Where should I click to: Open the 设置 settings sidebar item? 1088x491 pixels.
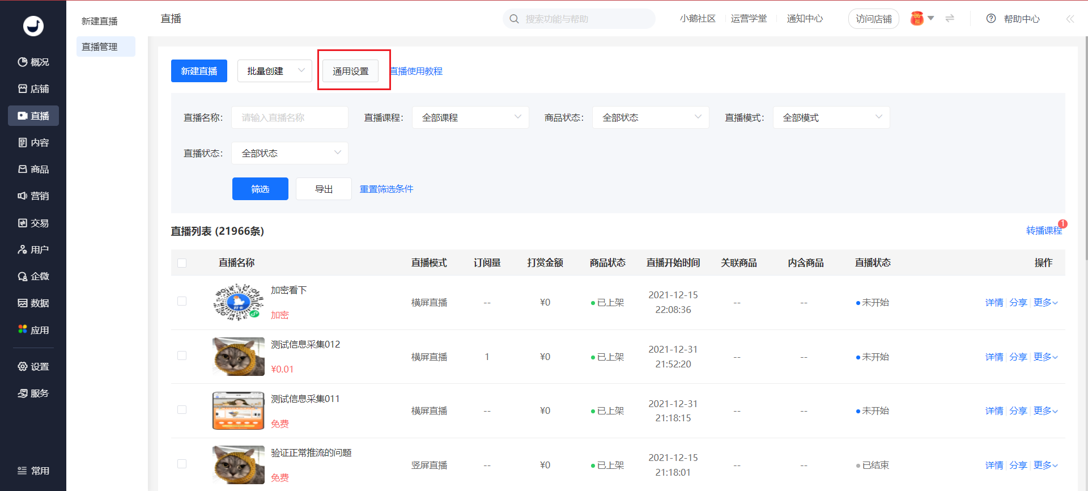click(33, 366)
